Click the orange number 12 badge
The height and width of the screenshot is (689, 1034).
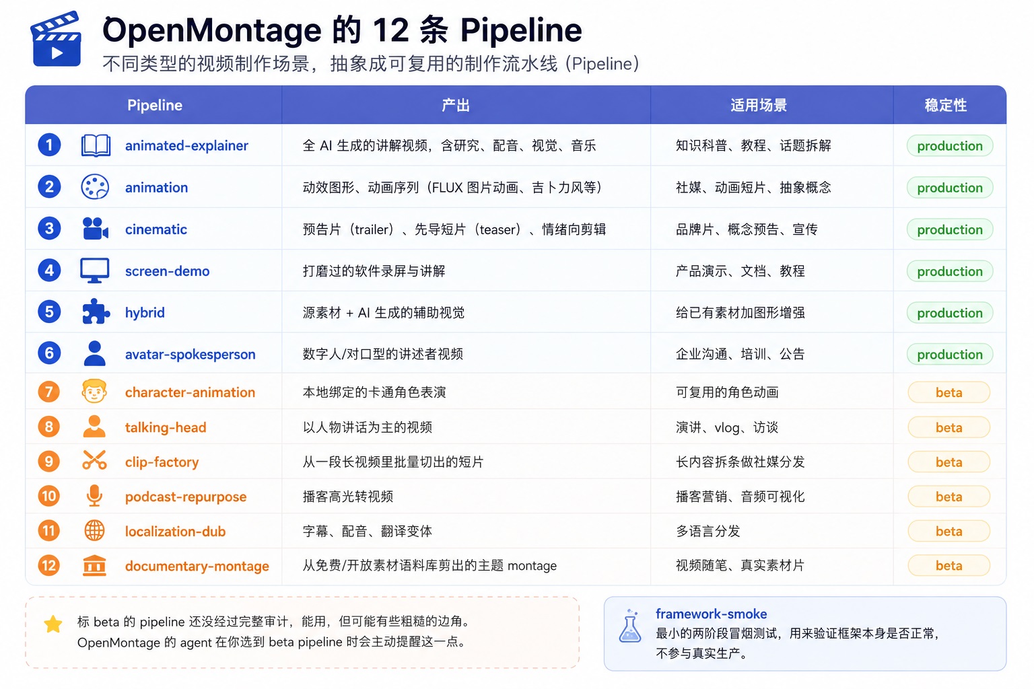pyautogui.click(x=48, y=565)
